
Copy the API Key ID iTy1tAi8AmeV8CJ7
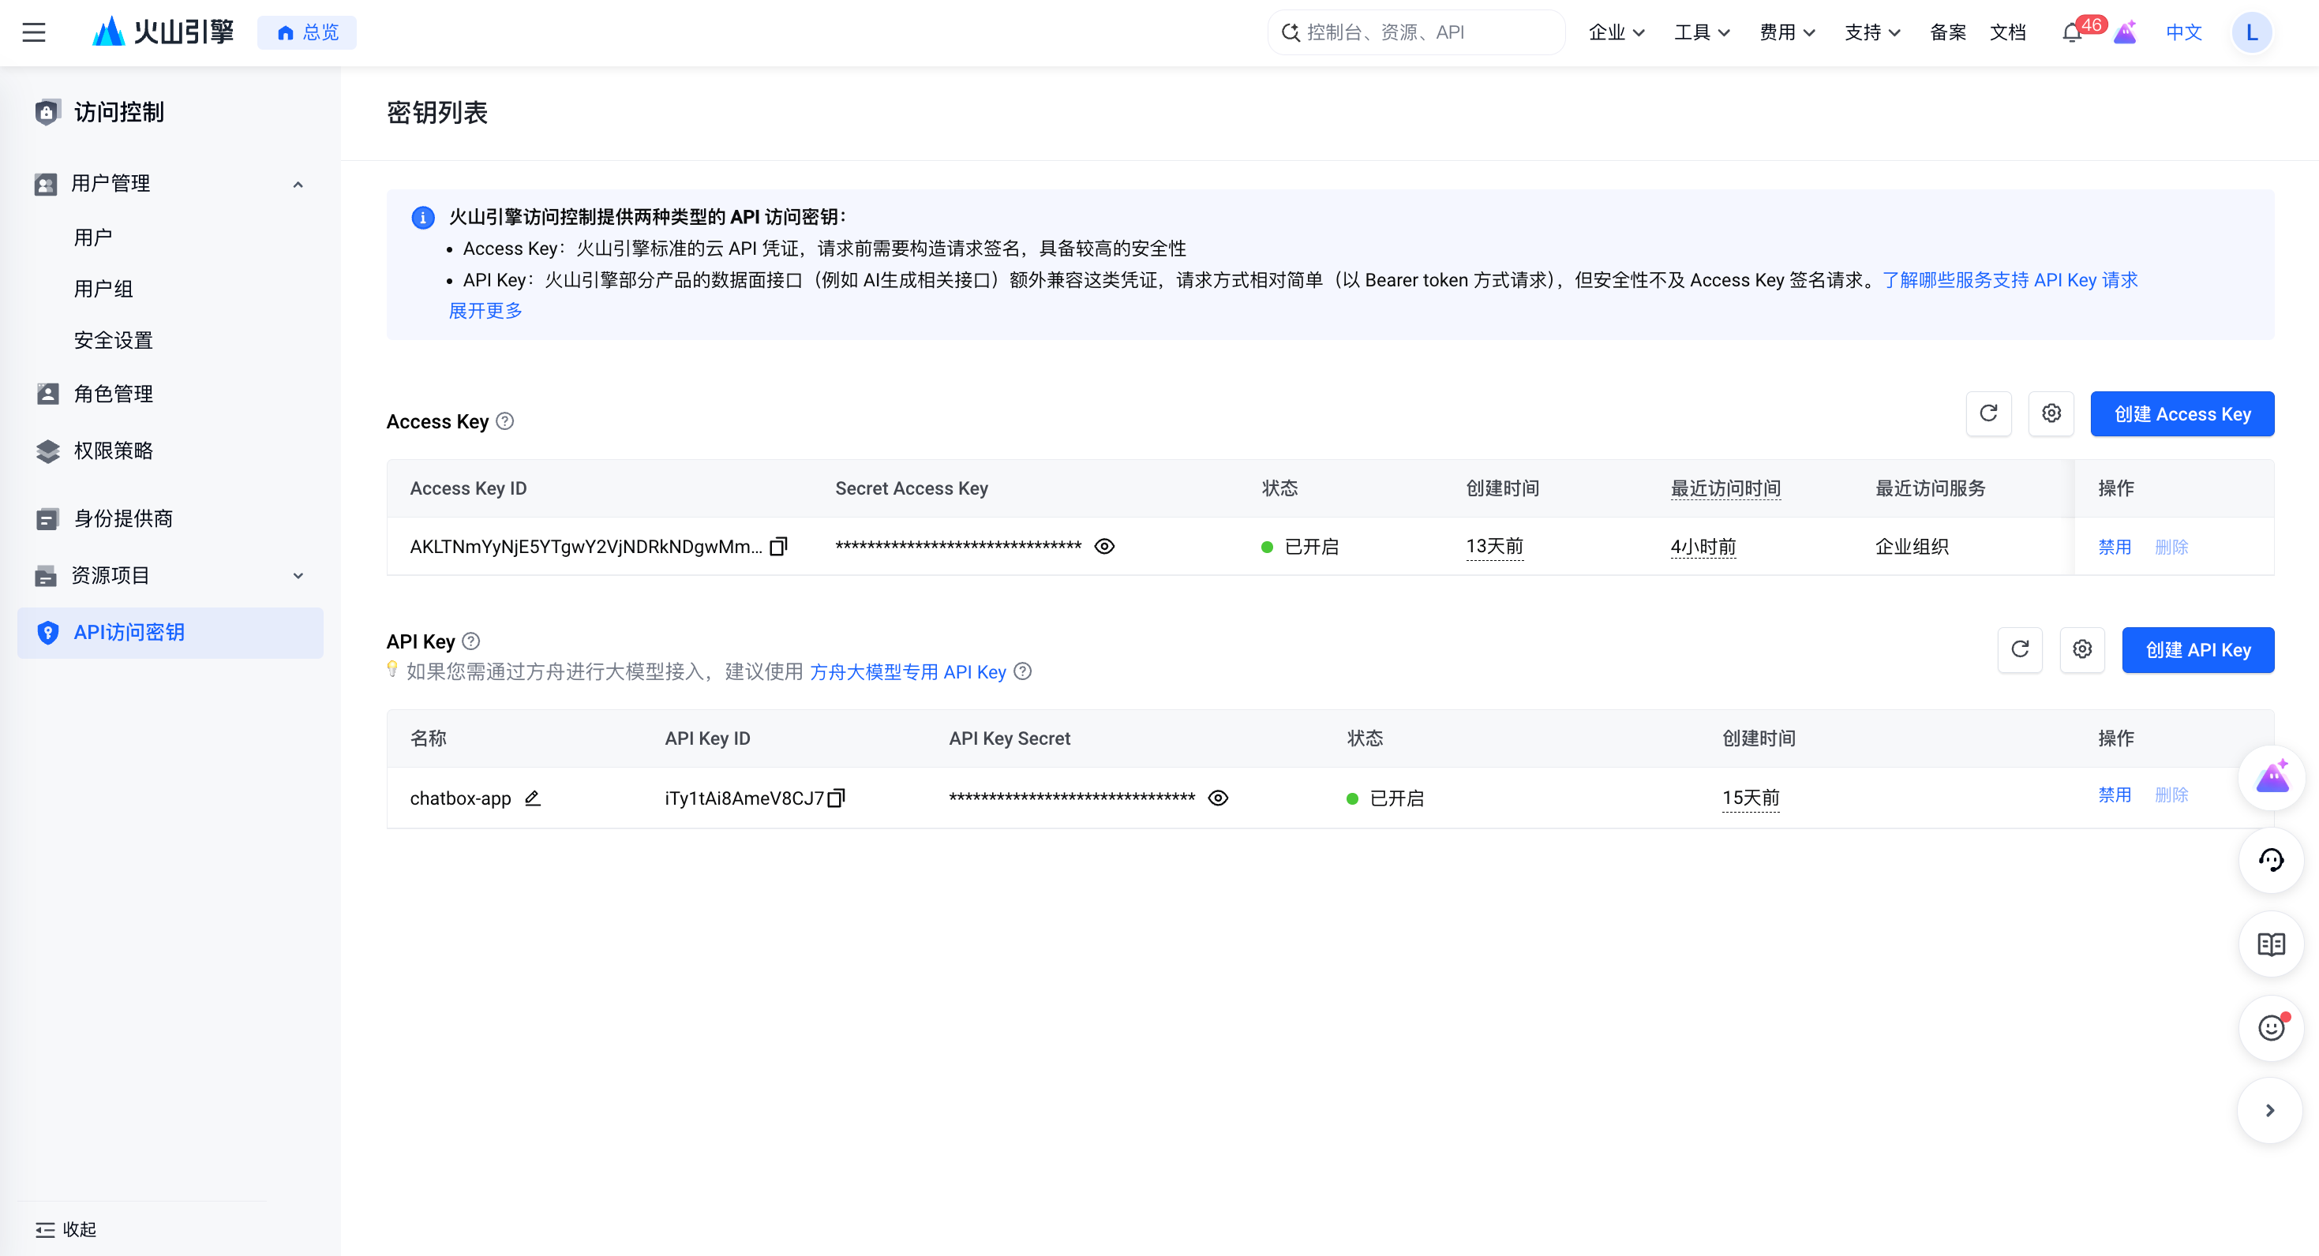[837, 798]
